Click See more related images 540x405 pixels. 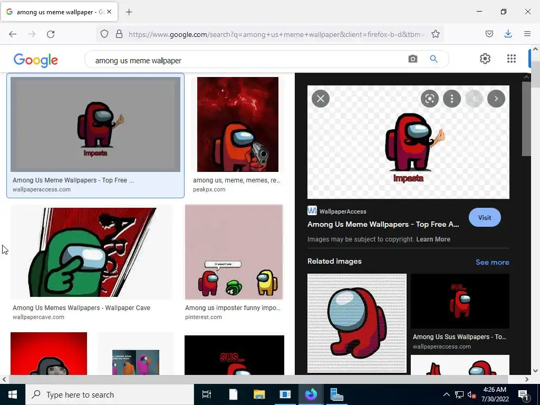point(492,262)
